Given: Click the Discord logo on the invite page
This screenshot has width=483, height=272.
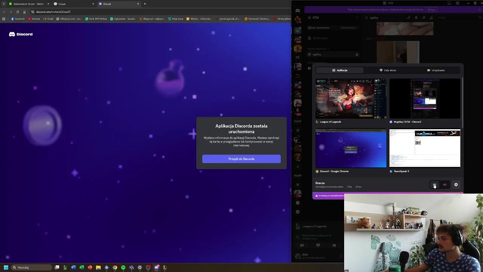Looking at the screenshot, I should (x=21, y=34).
